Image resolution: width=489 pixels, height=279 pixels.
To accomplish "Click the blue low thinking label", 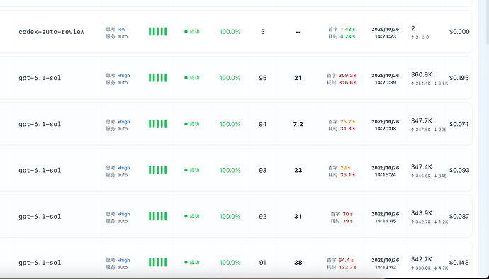I will (x=121, y=29).
